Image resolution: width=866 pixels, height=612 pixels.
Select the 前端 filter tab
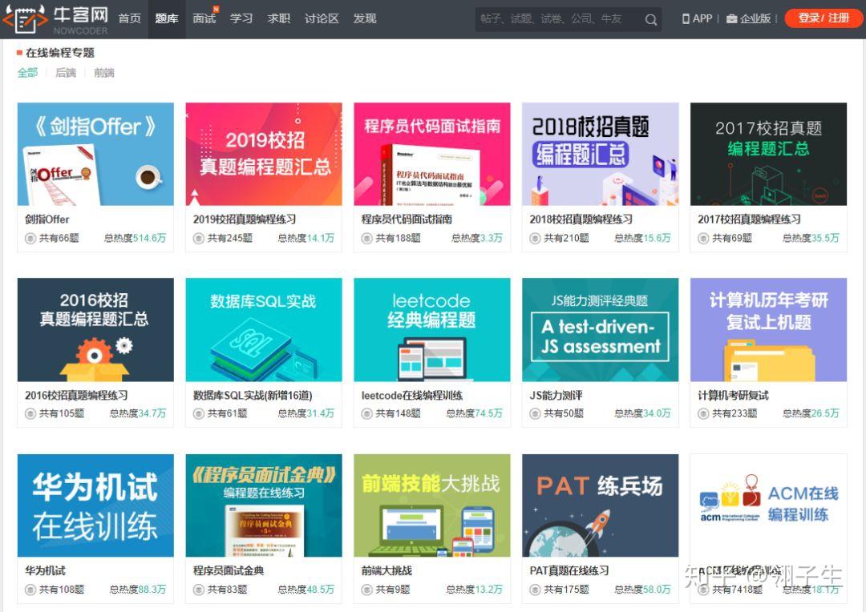coord(103,72)
